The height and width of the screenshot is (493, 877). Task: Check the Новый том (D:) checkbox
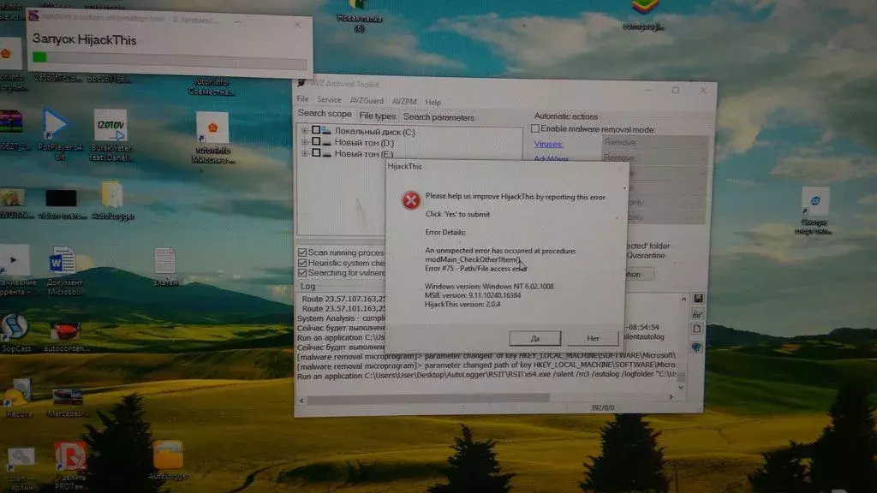316,141
